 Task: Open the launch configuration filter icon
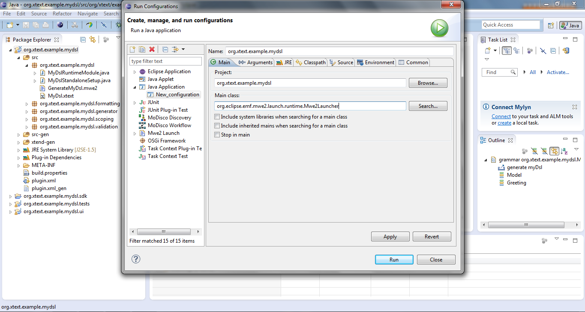tap(175, 49)
